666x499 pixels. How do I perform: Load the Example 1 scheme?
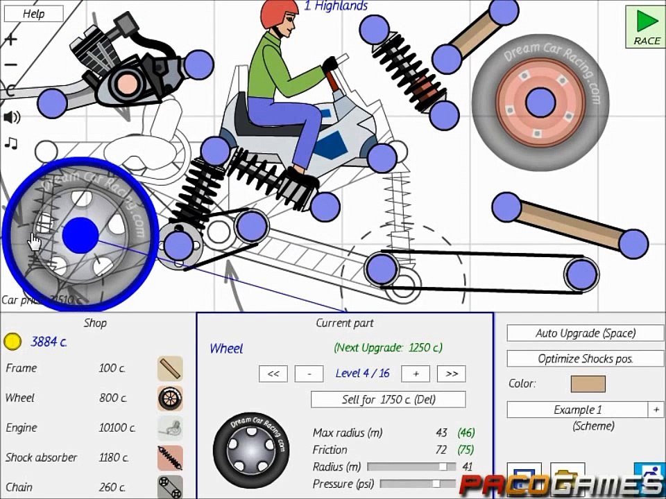(577, 410)
